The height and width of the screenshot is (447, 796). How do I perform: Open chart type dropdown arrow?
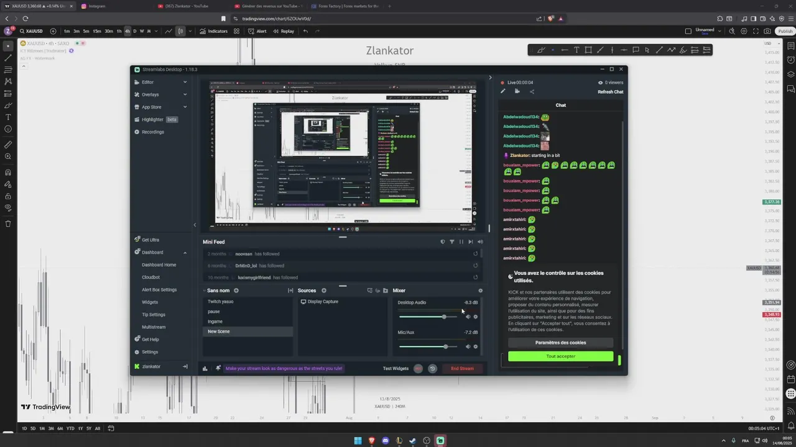click(190, 31)
